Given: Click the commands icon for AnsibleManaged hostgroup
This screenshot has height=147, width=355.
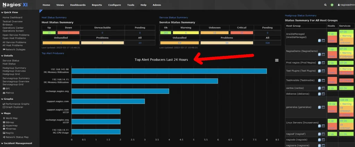Looking at the screenshot, I should pyautogui.click(x=323, y=41).
